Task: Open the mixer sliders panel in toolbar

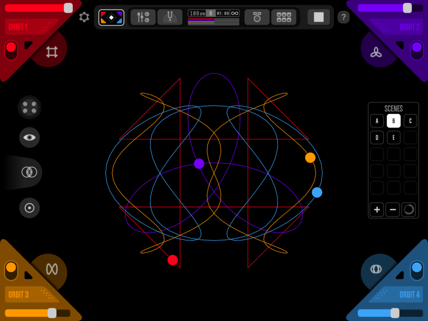Action: [x=143, y=17]
